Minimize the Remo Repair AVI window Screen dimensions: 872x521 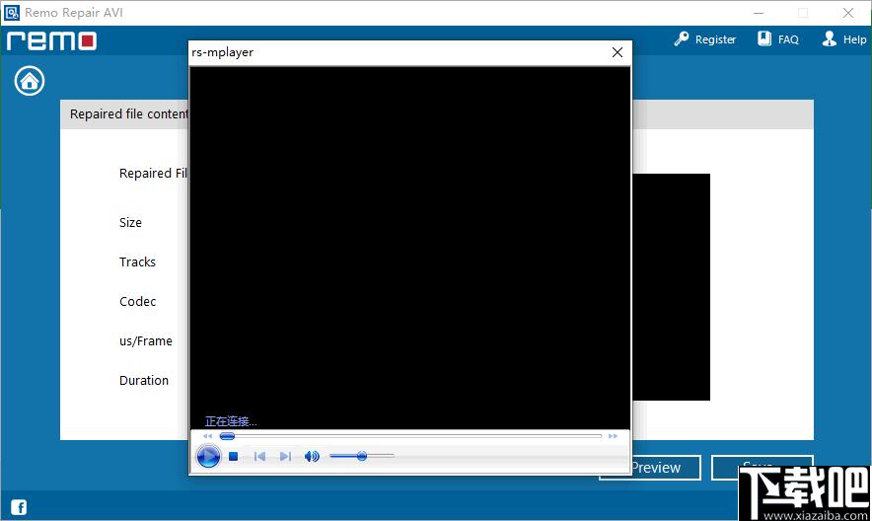[x=759, y=13]
